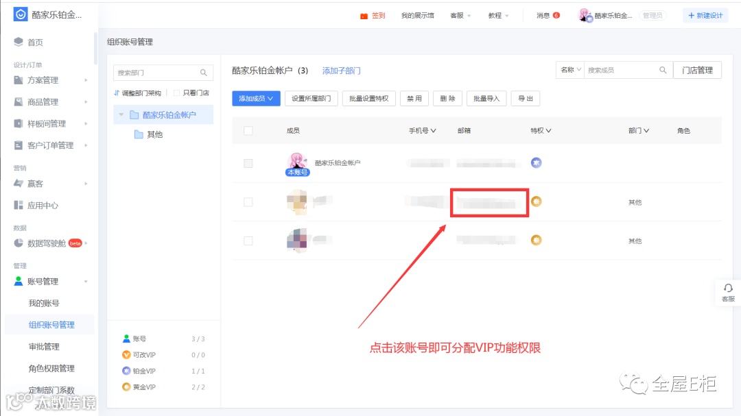Click the 酷家乐铂金帐户 folder icon

click(134, 114)
